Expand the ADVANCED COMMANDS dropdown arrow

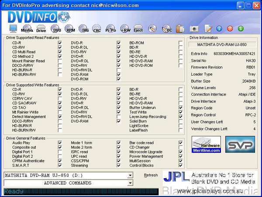point(130,183)
